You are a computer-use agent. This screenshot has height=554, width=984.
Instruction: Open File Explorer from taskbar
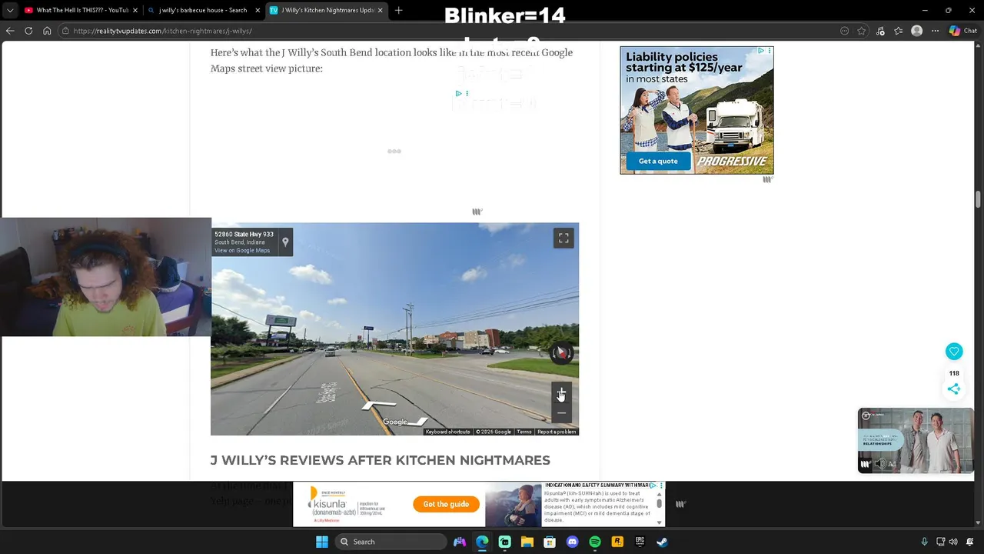pyautogui.click(x=527, y=542)
